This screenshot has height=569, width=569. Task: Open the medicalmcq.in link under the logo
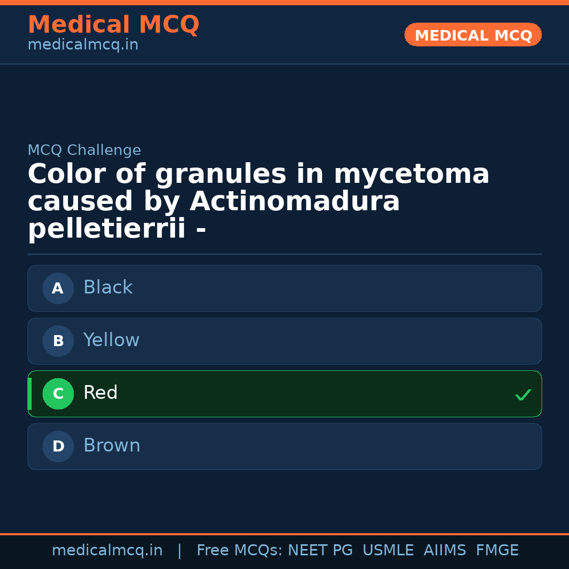click(82, 45)
